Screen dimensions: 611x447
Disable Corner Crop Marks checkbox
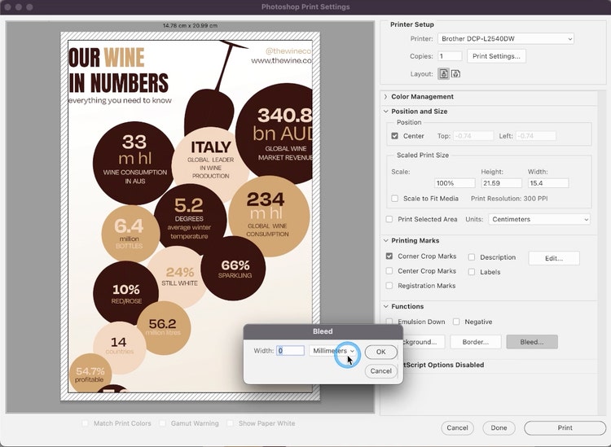point(389,256)
